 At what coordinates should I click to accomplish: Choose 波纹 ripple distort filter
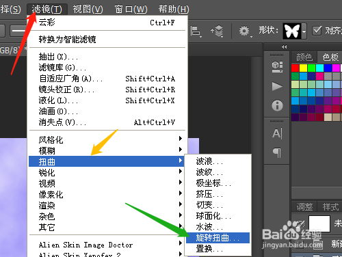tap(218, 172)
